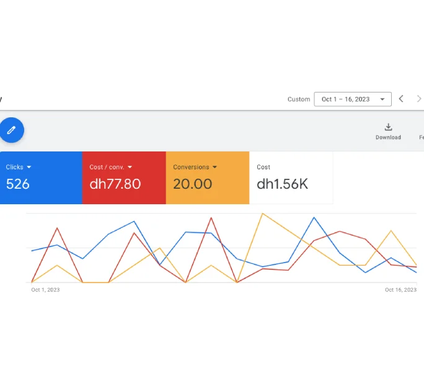The height and width of the screenshot is (388, 424).
Task: Open the Clicks metric dropdown arrow
Action: [x=29, y=167]
